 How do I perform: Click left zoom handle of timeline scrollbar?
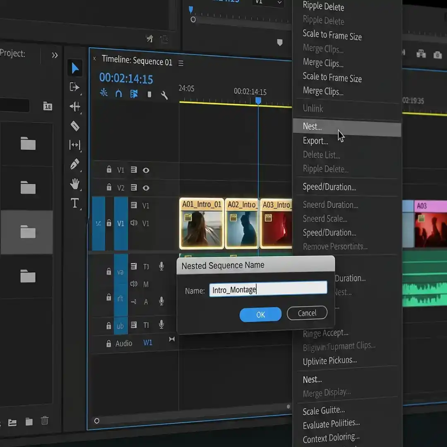[96, 421]
